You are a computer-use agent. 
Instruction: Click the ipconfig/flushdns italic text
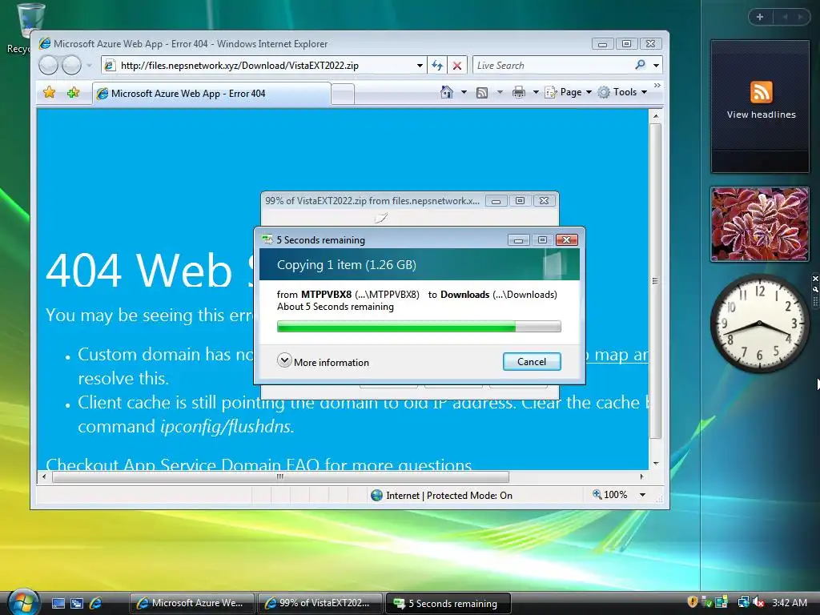[x=227, y=427]
